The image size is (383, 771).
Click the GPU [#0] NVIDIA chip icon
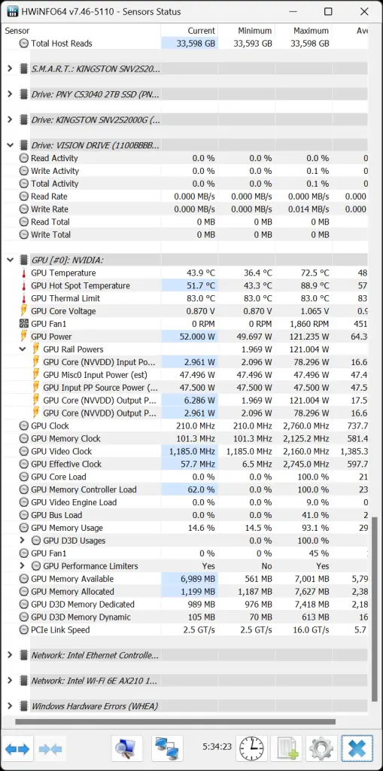(23, 260)
